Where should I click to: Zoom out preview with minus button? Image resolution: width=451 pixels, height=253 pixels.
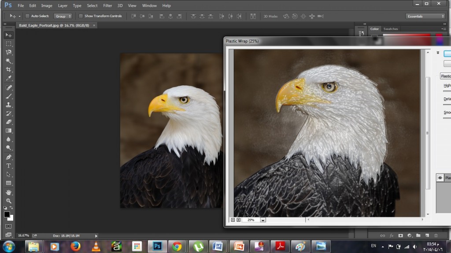(x=233, y=220)
